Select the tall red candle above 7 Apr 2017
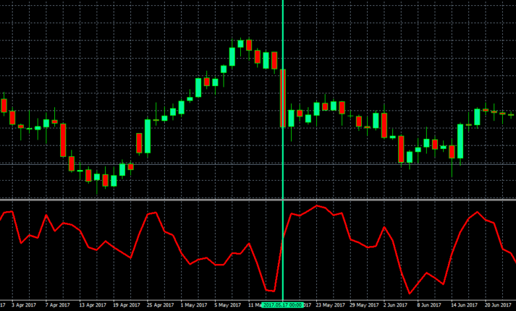This screenshot has width=516, height=311. (64, 139)
